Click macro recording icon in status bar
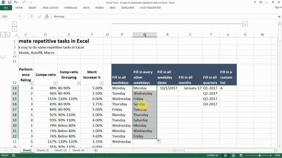282x158 pixels. 14,155
